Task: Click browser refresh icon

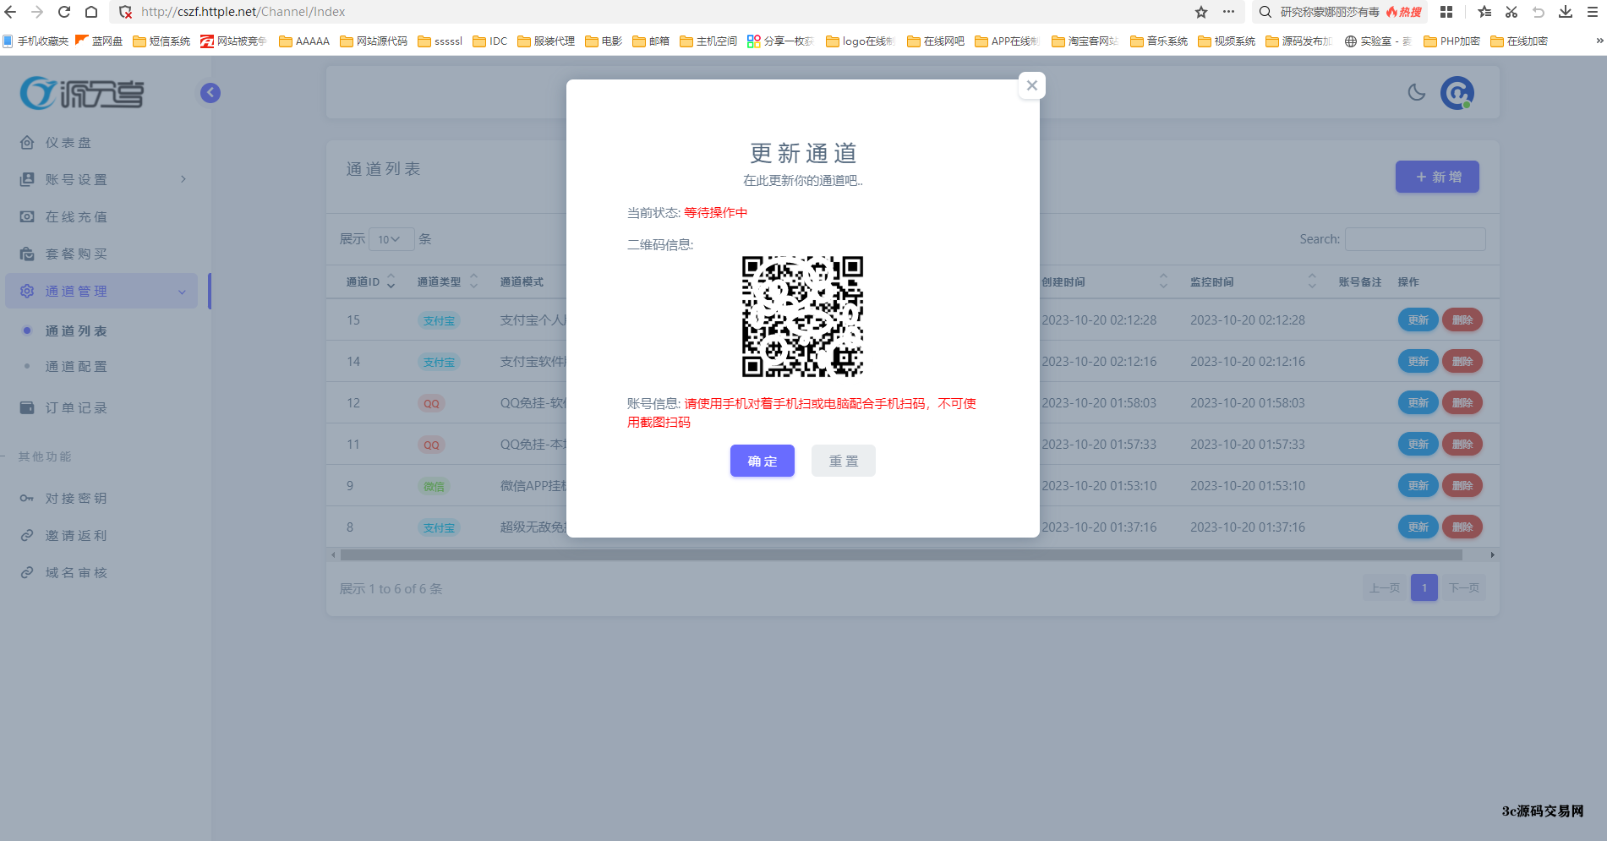Action: [64, 12]
